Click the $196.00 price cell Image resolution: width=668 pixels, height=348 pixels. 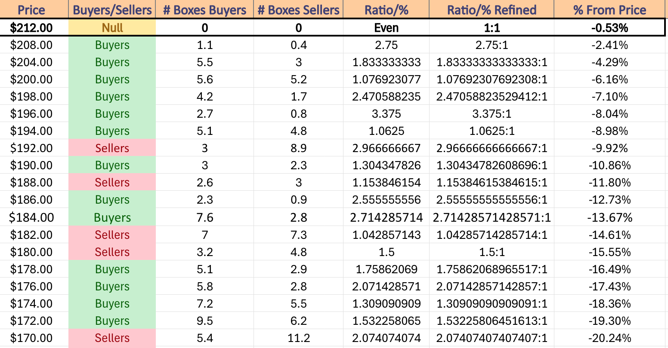coord(34,113)
